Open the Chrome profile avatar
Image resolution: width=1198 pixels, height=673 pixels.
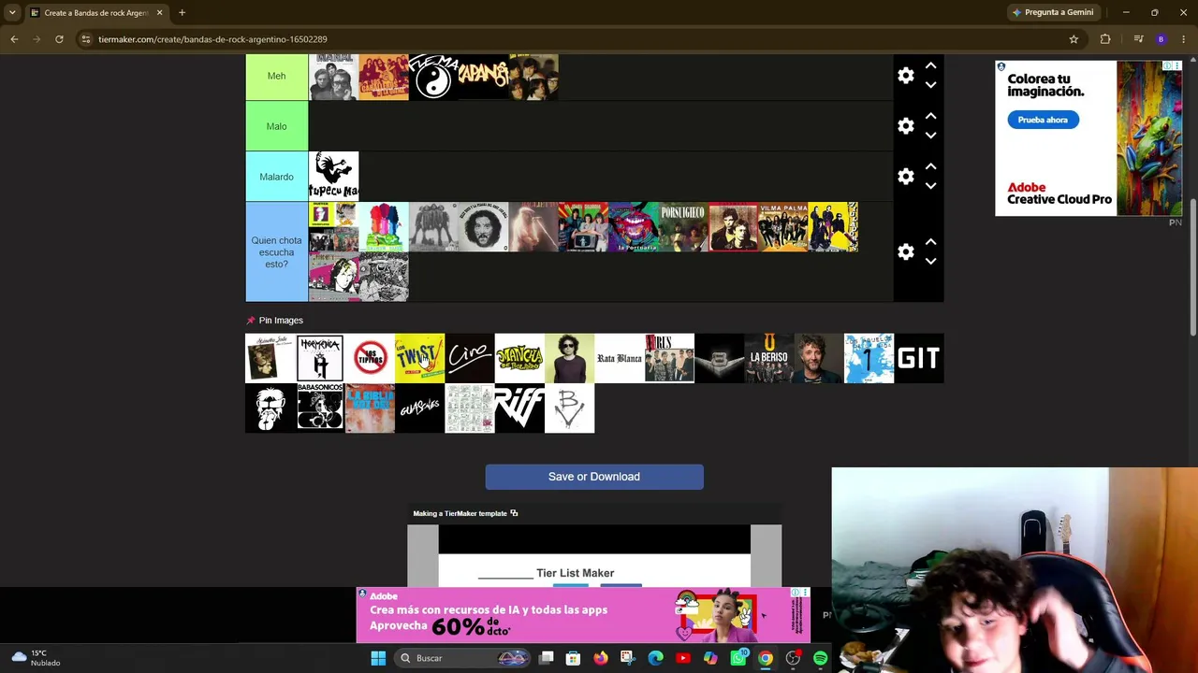1161,39
